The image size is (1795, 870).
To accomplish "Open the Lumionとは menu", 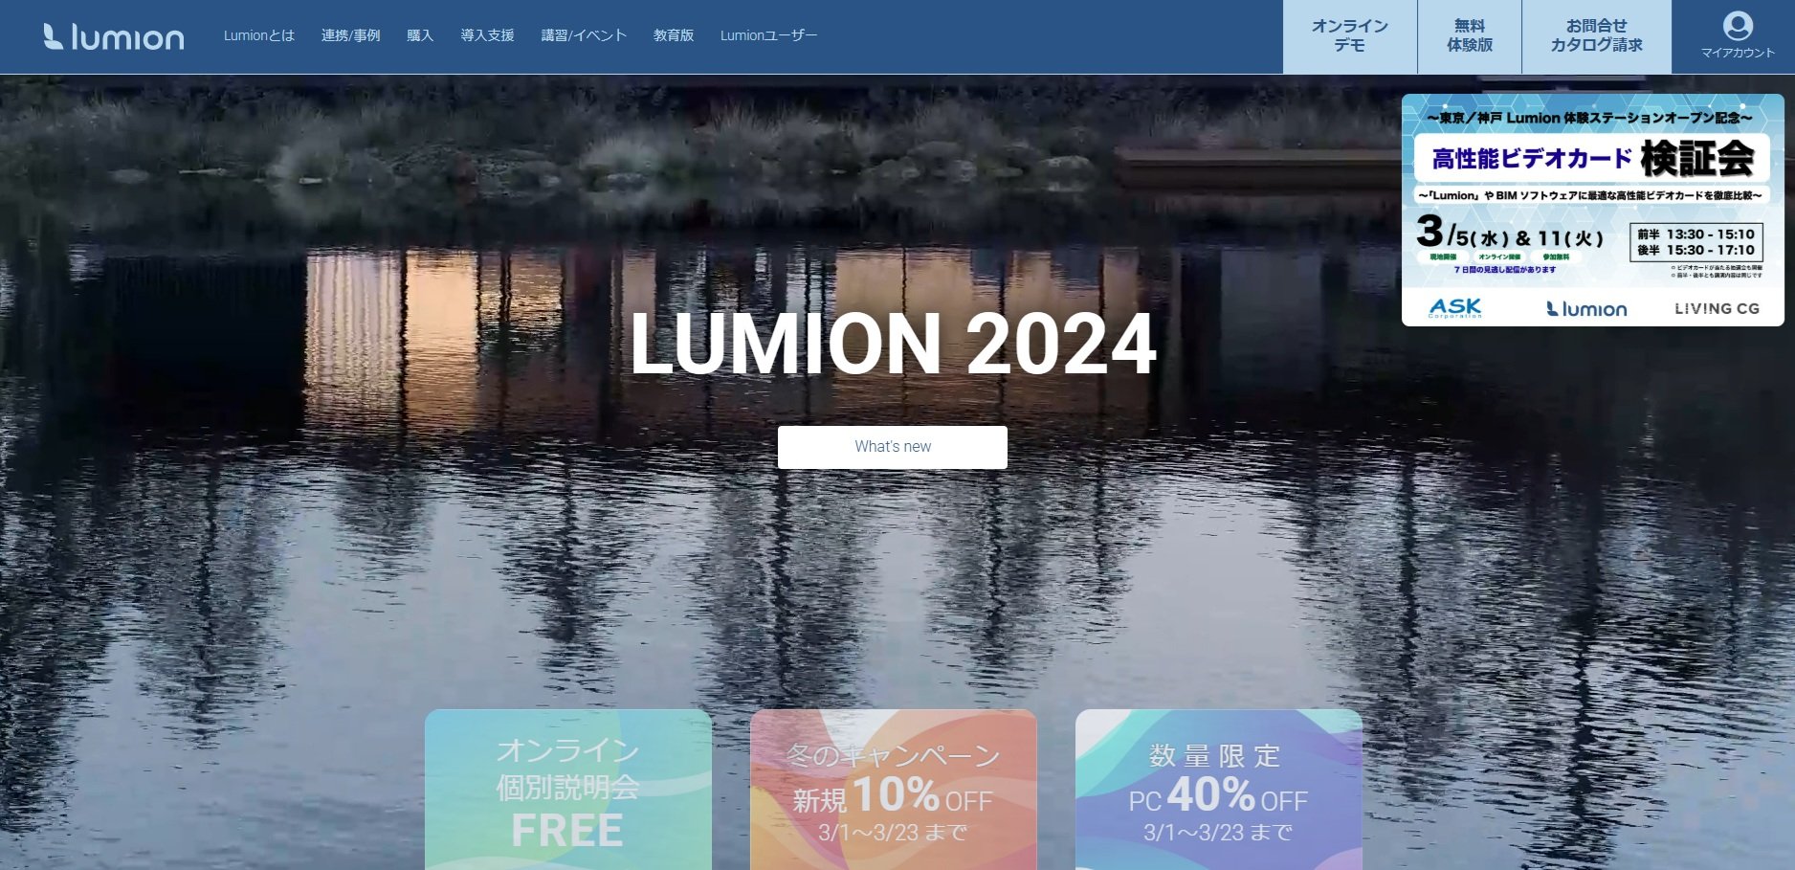I will [x=259, y=35].
